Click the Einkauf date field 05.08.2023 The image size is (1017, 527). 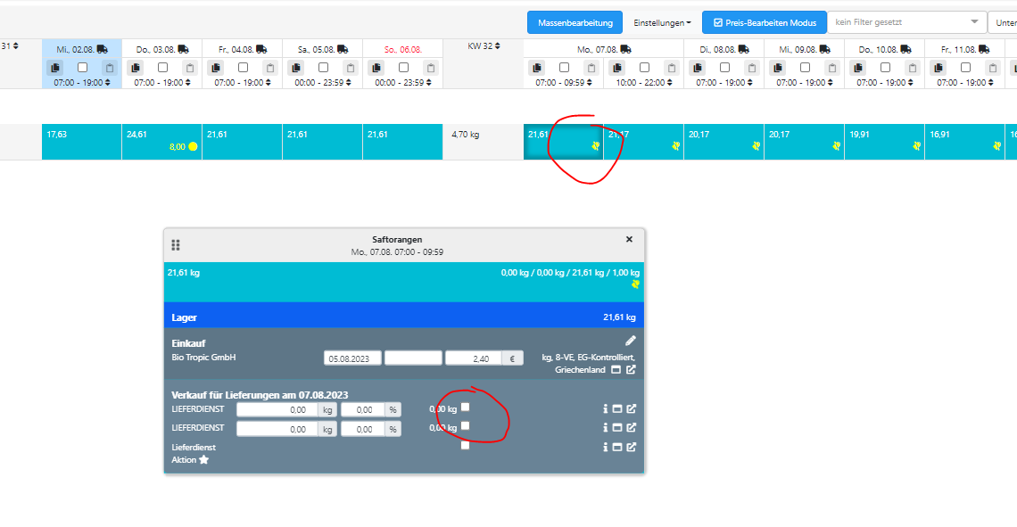pyautogui.click(x=352, y=358)
